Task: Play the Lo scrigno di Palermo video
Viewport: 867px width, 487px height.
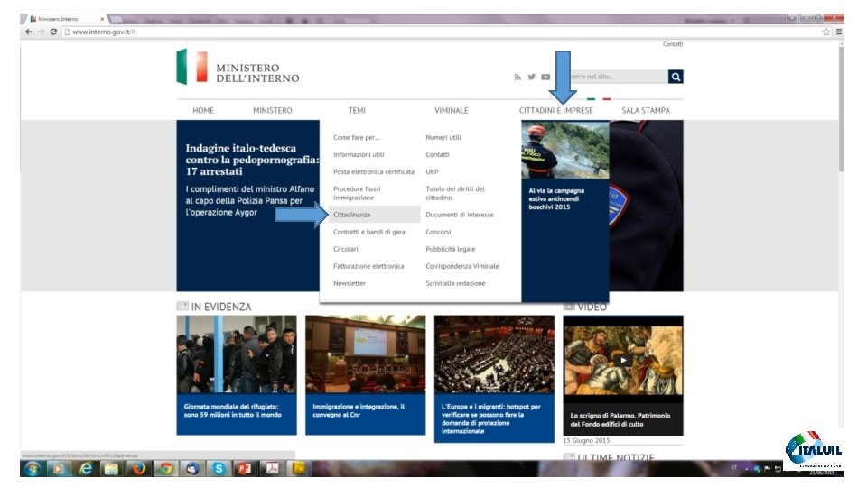Action: [623, 361]
